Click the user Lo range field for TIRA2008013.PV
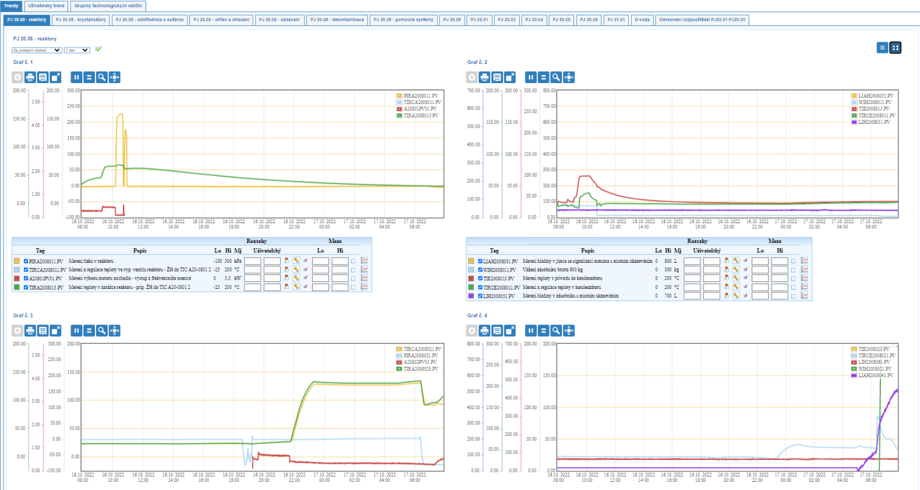This screenshot has height=490, width=920. 252,287
